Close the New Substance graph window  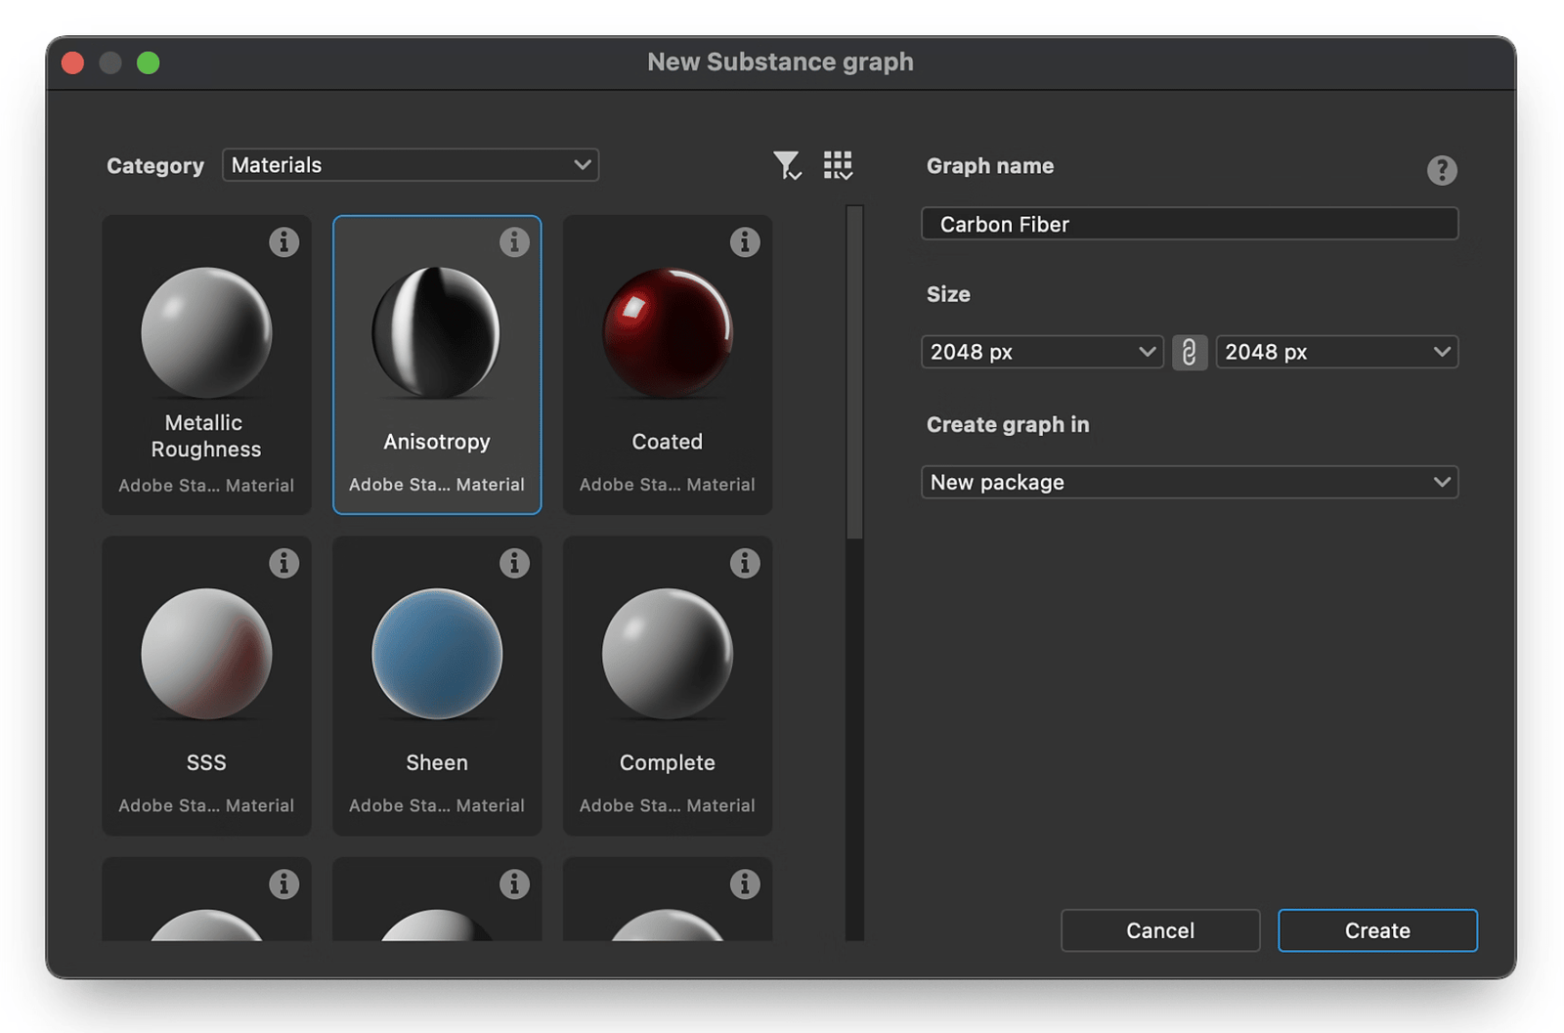point(72,64)
